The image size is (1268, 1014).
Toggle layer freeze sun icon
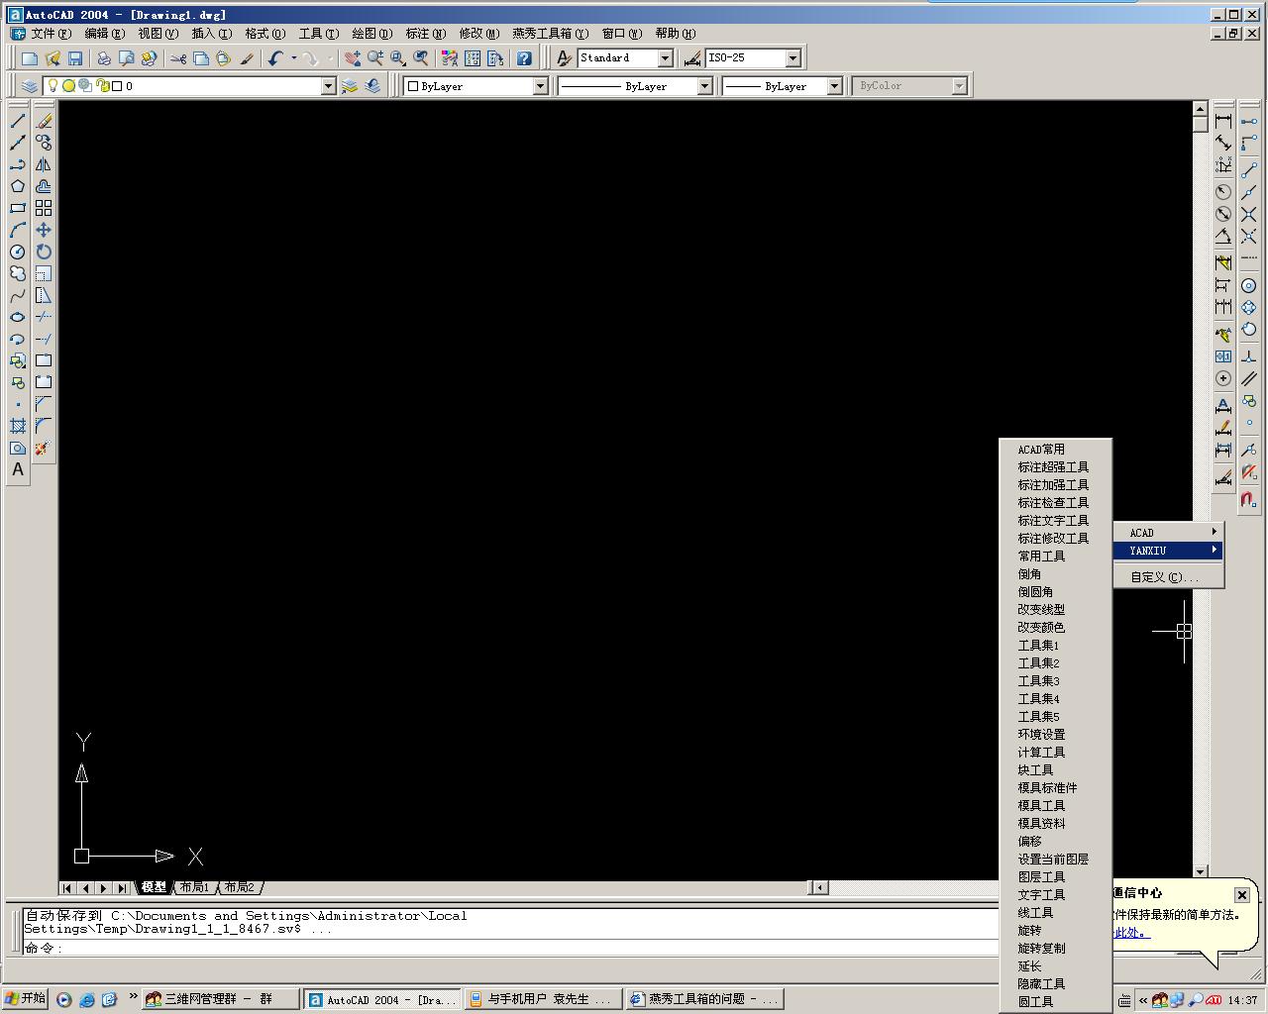point(68,86)
